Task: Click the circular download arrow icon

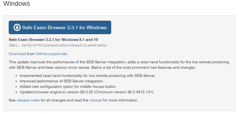Action: tap(17, 28)
